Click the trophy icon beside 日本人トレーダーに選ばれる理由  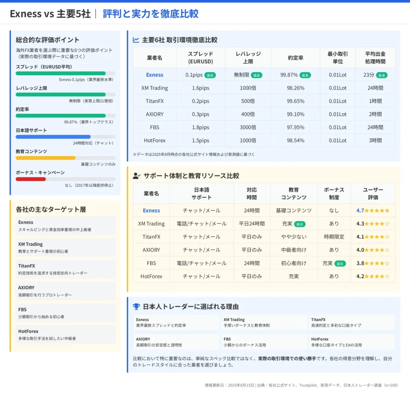point(136,307)
